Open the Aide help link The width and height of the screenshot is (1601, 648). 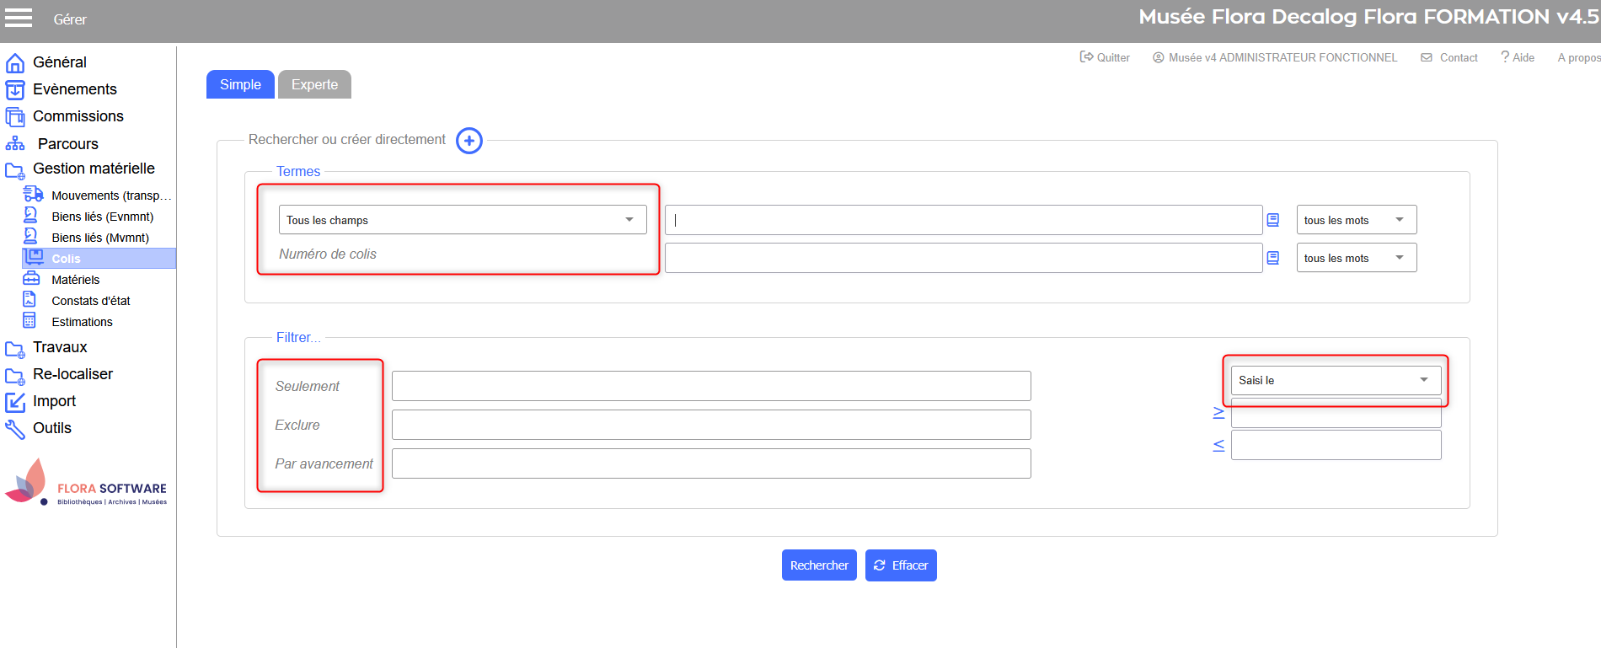(x=1518, y=57)
